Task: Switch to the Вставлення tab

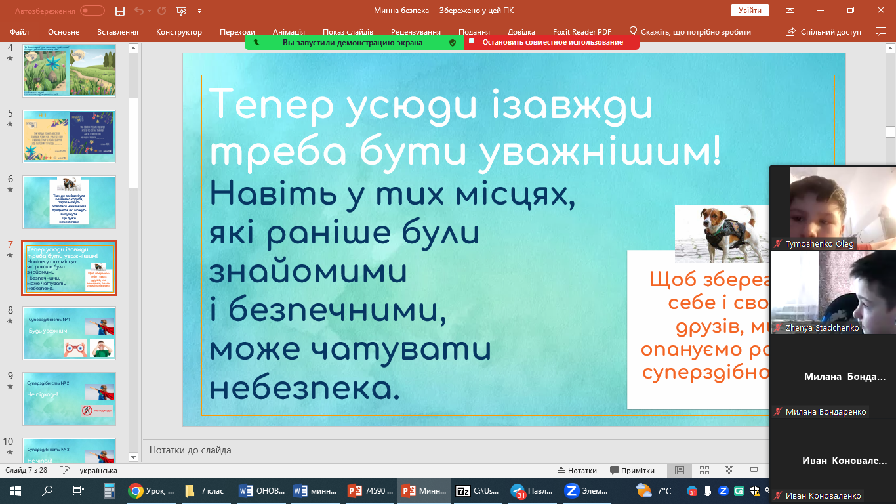Action: point(117,31)
